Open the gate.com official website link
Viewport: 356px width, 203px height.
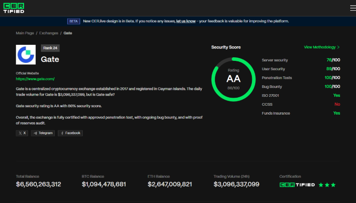(x=35, y=79)
